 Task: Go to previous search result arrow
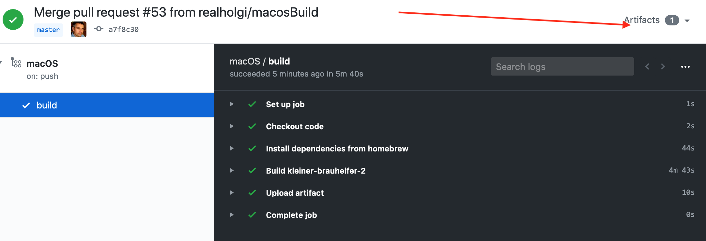coord(647,67)
